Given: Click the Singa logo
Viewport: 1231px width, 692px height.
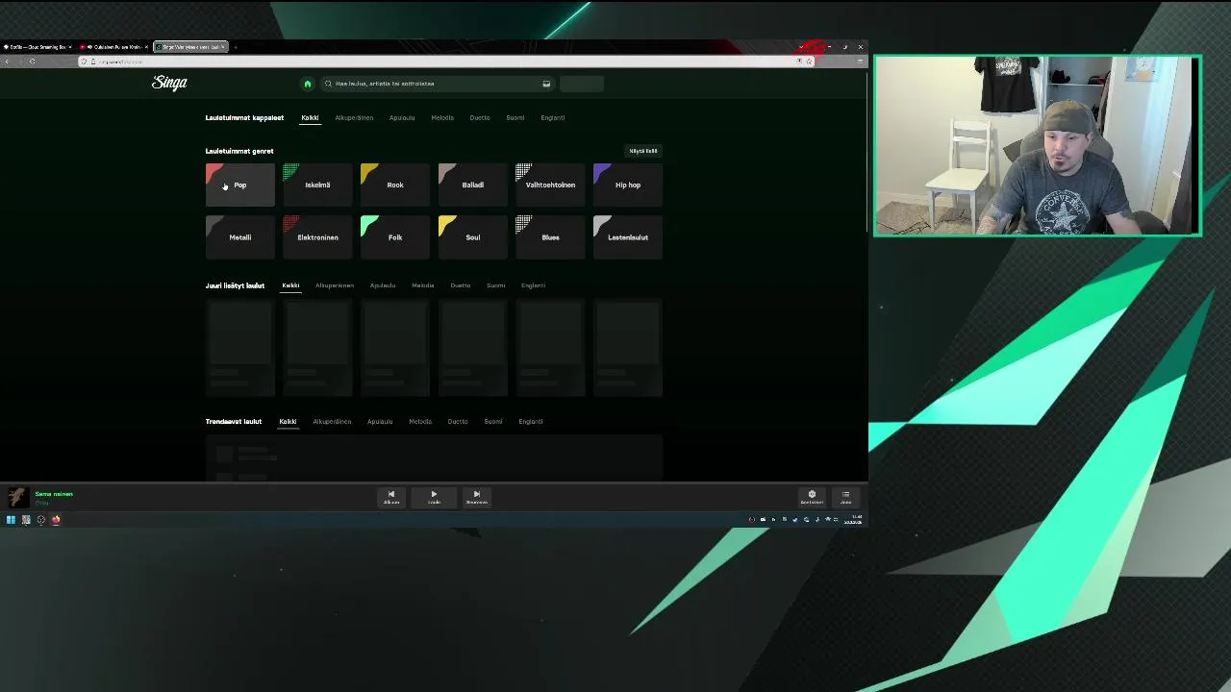Looking at the screenshot, I should pos(169,83).
